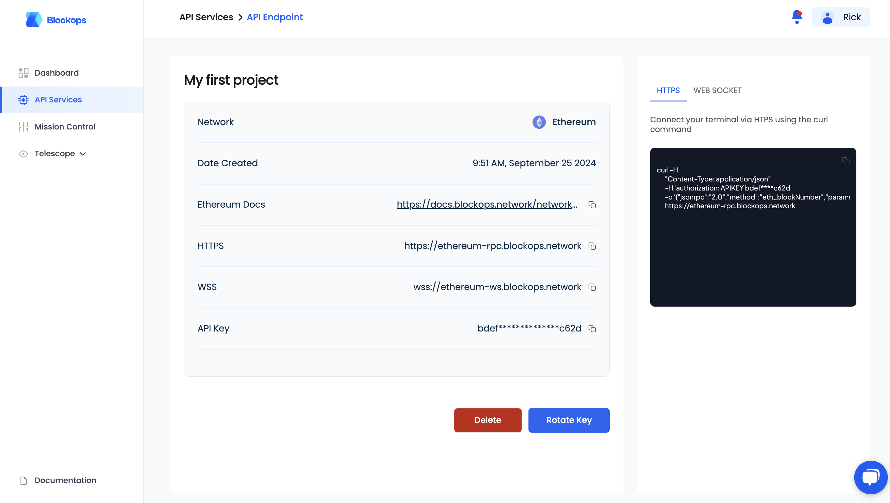890x503 pixels.
Task: Click the Documentation file icon
Action: [x=23, y=481]
